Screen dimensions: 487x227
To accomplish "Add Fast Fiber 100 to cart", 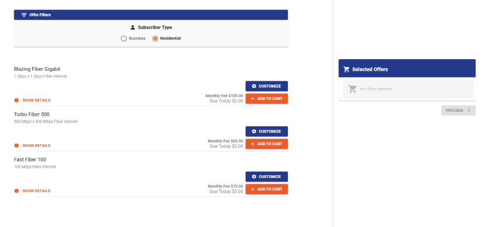I will point(267,189).
